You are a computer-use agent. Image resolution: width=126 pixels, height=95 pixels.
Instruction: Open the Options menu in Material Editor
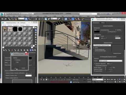pyautogui.click(x=22, y=25)
